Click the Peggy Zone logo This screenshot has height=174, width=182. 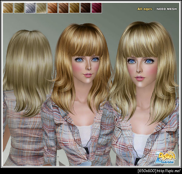pos(165,157)
